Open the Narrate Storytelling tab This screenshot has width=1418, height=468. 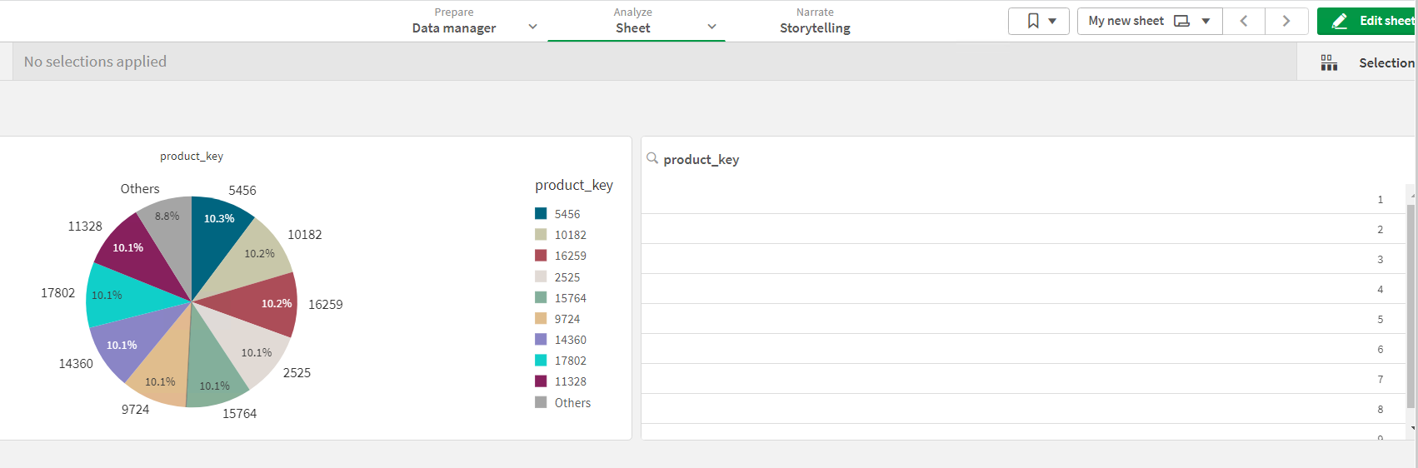click(815, 21)
